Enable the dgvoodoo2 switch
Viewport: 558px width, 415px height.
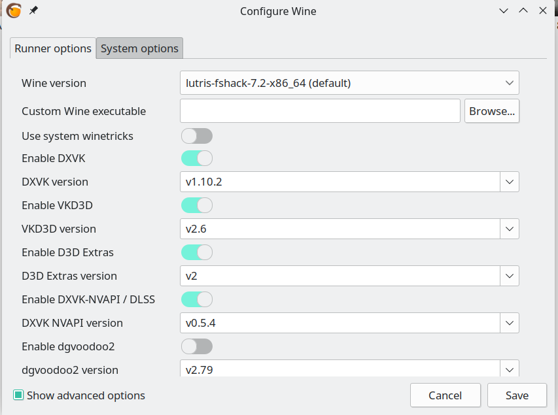pyautogui.click(x=196, y=346)
